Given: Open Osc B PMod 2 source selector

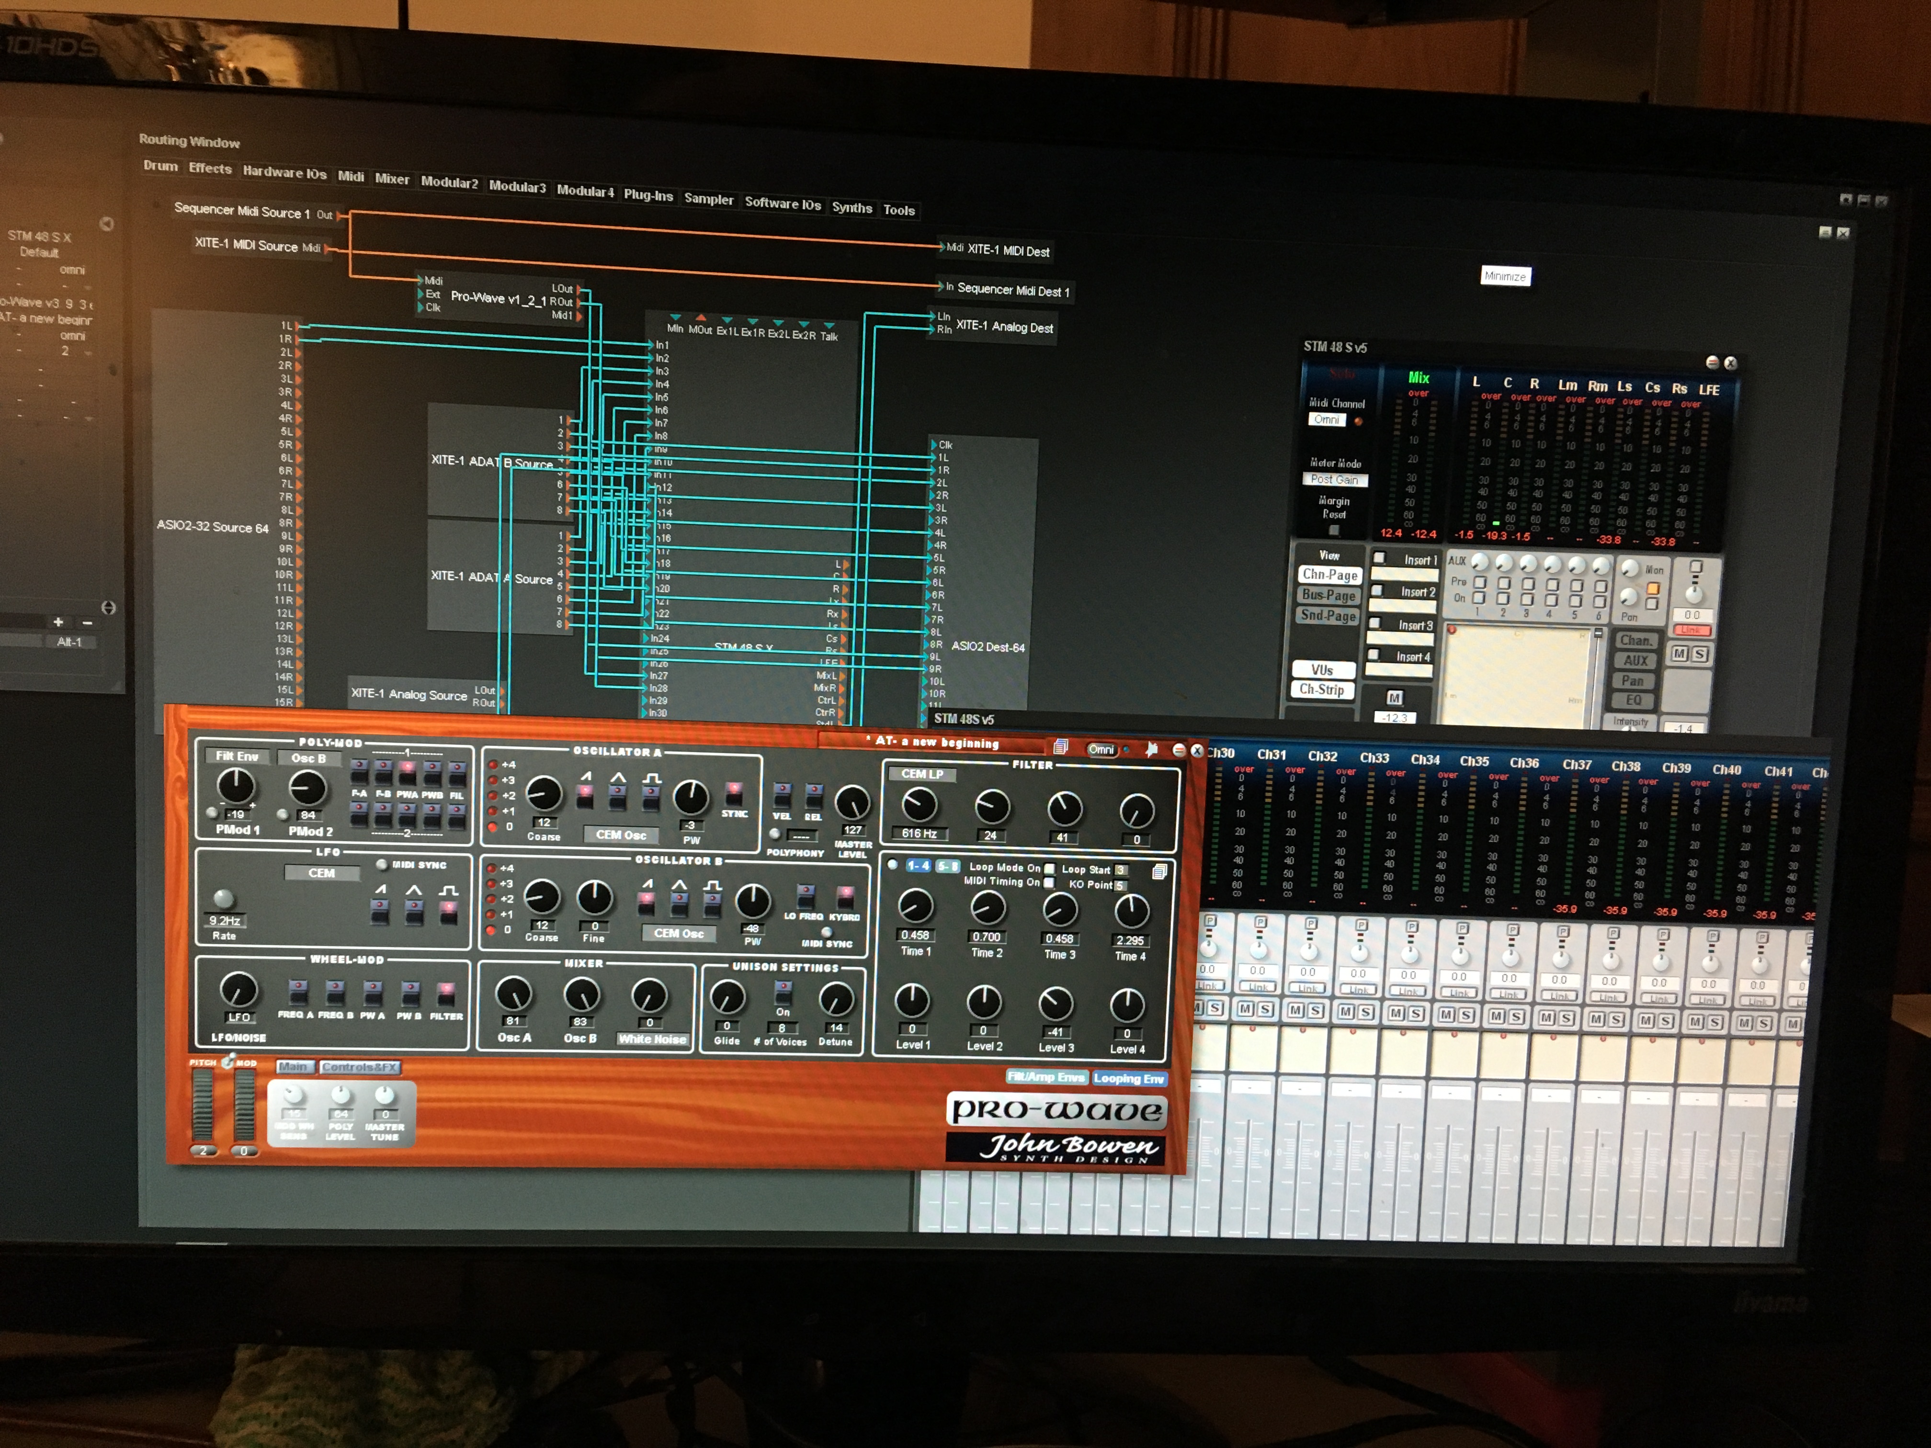Looking at the screenshot, I should [x=309, y=758].
